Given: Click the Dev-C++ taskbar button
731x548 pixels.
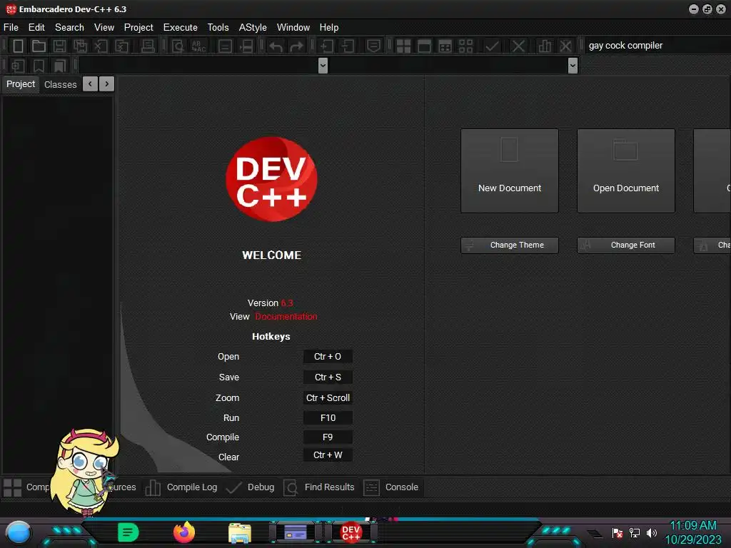Looking at the screenshot, I should pos(351,532).
